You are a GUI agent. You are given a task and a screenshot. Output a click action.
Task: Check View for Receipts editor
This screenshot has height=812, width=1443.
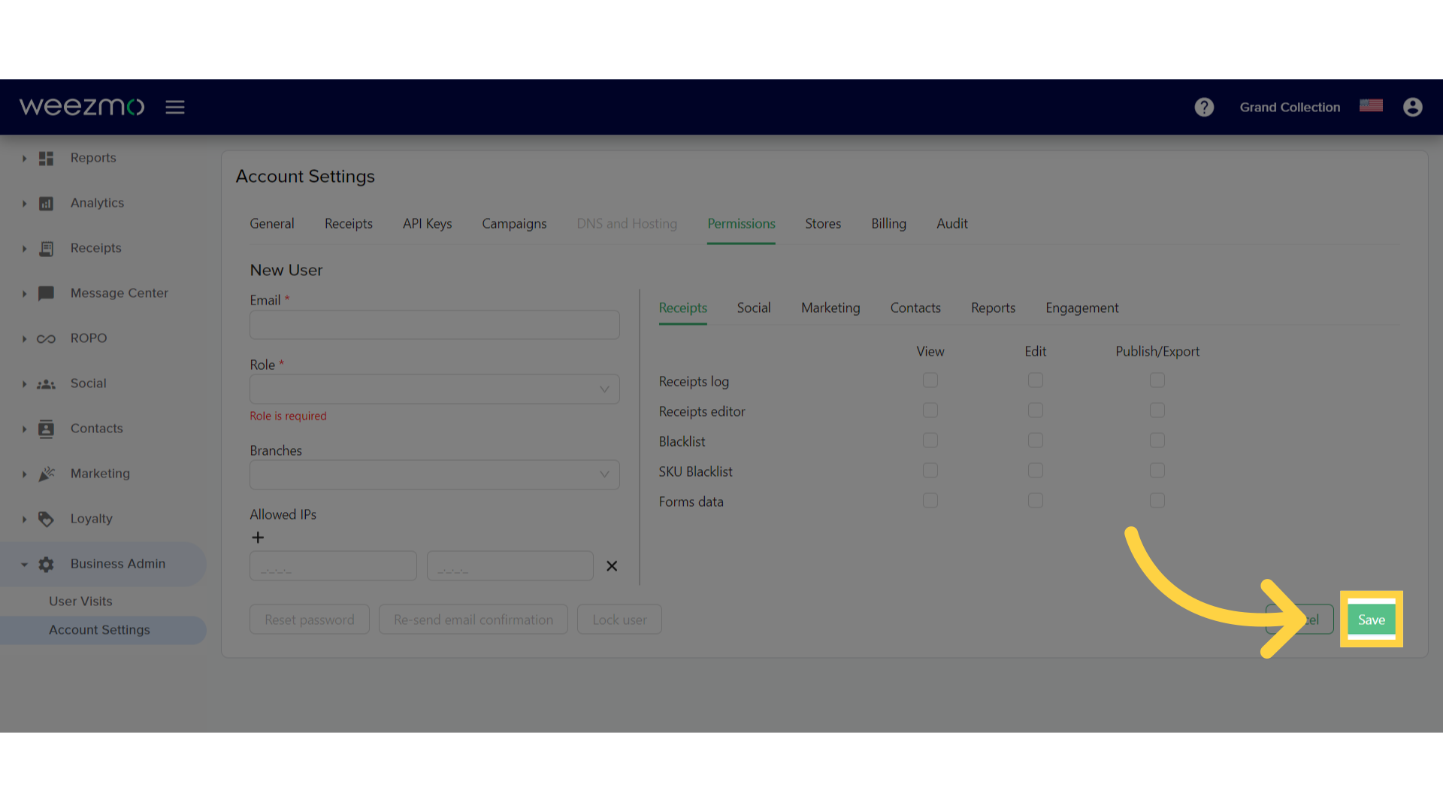point(930,411)
